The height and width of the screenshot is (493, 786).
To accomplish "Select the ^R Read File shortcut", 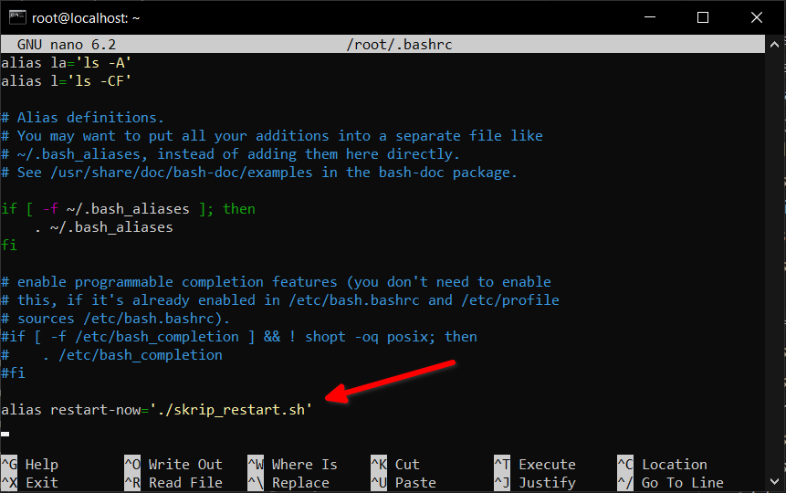I will pos(173,483).
